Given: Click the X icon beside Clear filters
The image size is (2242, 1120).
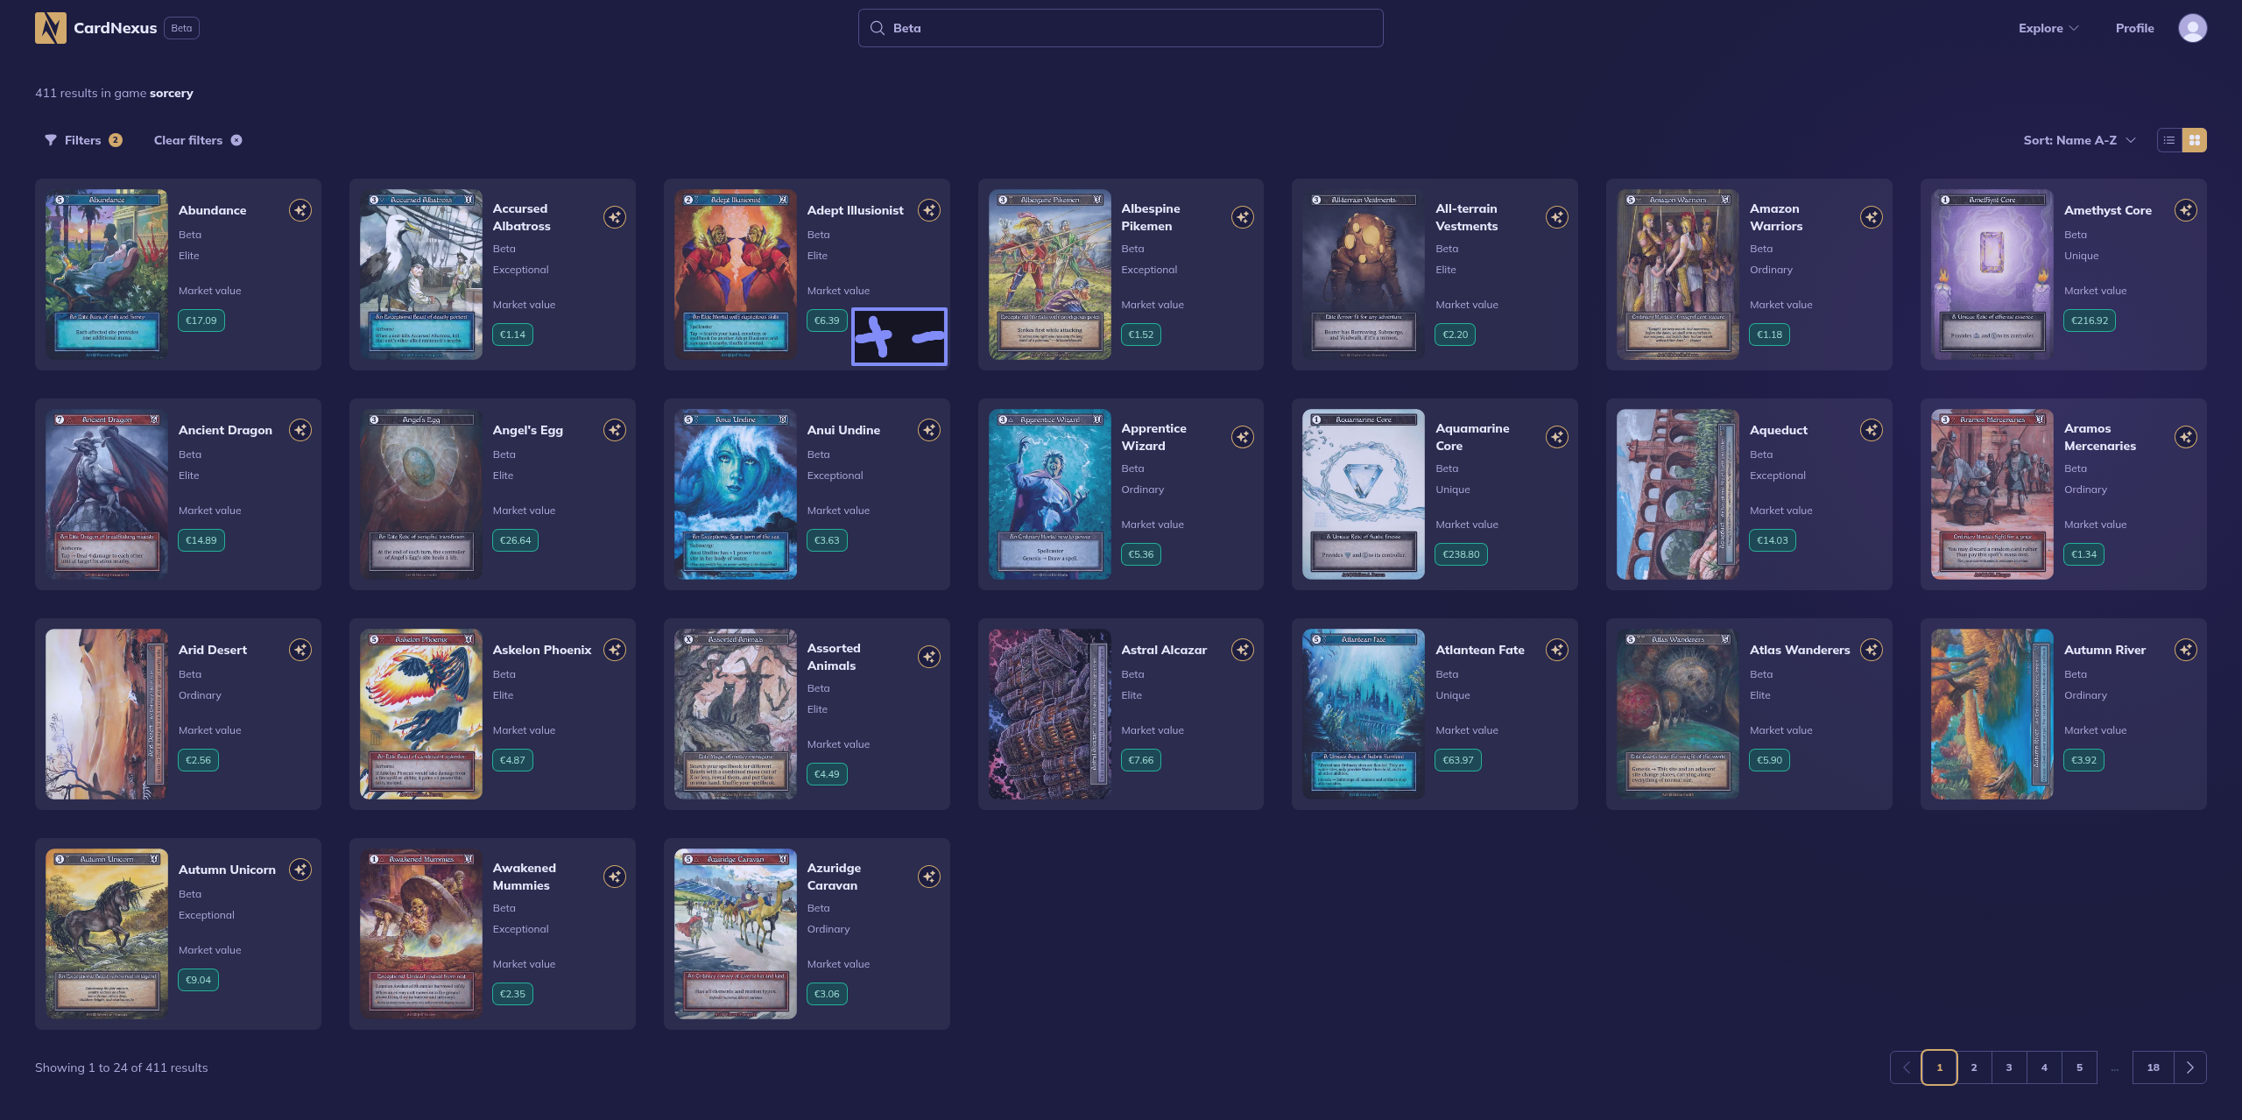Looking at the screenshot, I should (x=236, y=140).
